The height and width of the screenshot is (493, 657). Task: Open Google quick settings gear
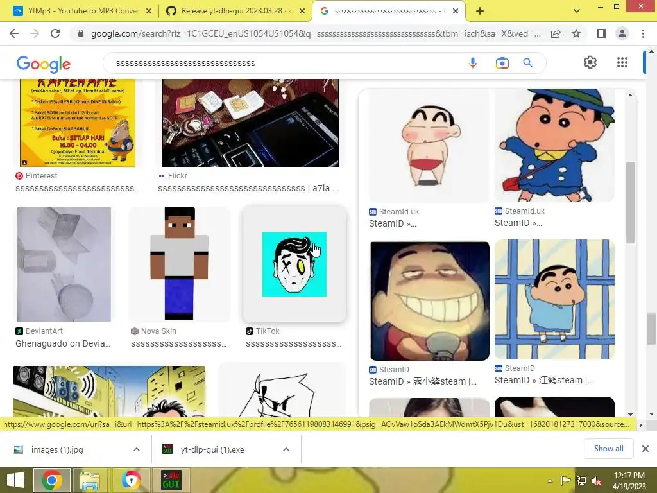point(590,62)
